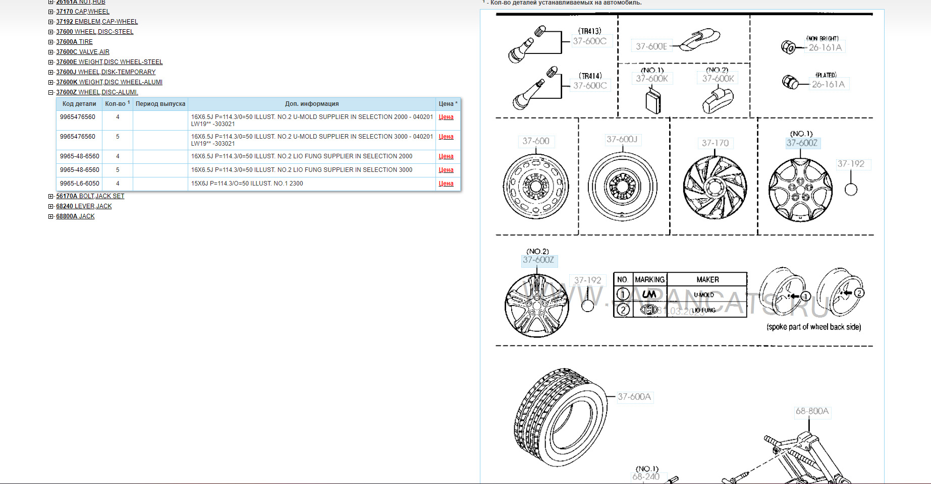
Task: Click the plated 26-161A nut label
Action: click(828, 85)
